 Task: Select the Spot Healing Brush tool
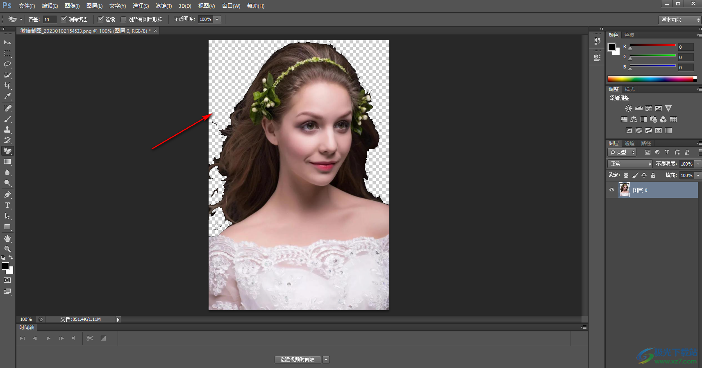[x=7, y=108]
